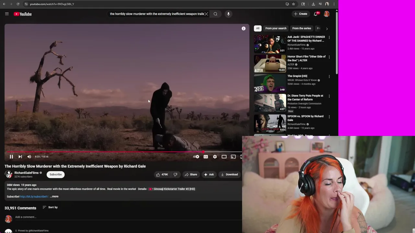
Task: Open Ask Jack Spaghetti Dinner thumbnail
Action: (270, 44)
